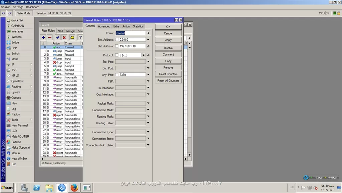Click the undo arrow in the toolbar

3,13
